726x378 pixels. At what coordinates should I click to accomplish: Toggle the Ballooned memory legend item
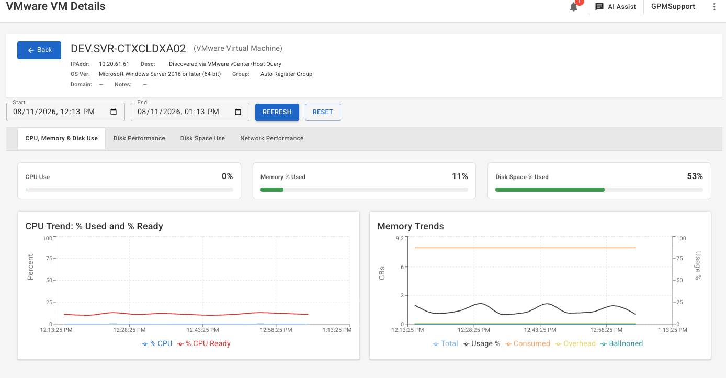point(621,343)
